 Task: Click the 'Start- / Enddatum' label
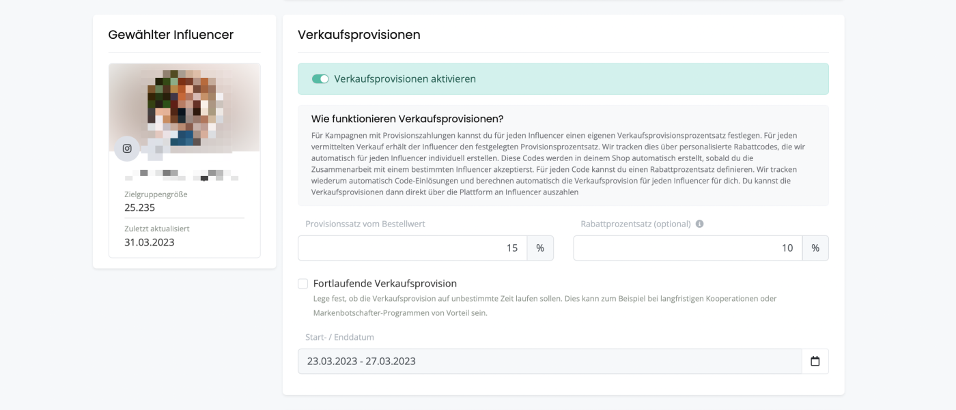coord(340,337)
